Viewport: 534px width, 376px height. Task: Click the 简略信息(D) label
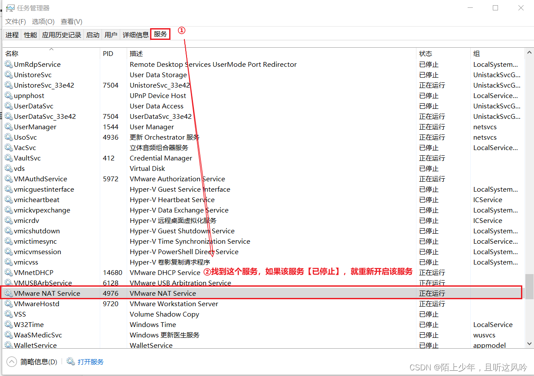pos(39,362)
